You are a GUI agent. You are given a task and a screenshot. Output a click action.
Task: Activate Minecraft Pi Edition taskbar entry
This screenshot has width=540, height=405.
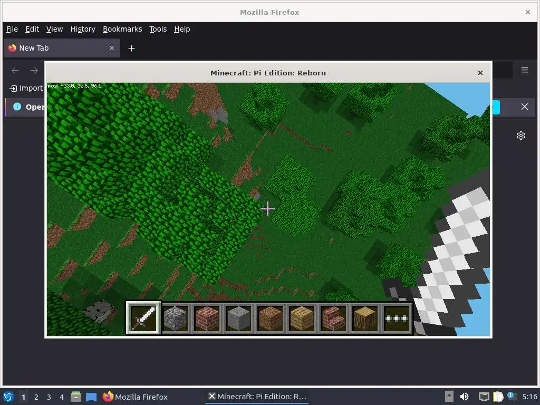pos(257,397)
